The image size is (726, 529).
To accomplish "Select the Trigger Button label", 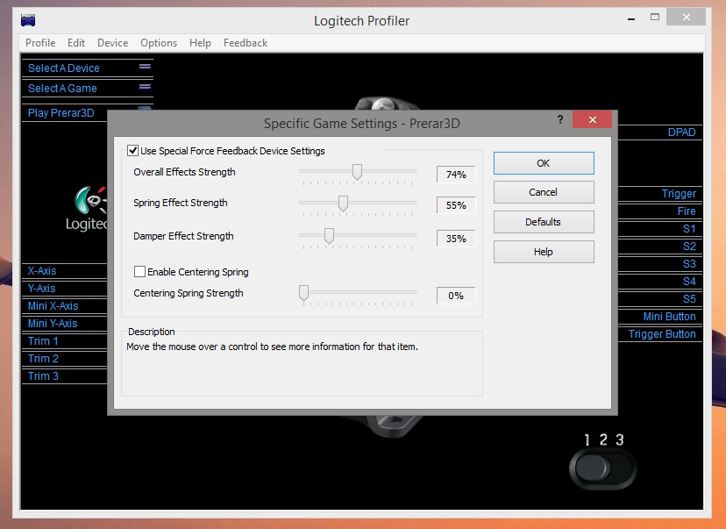I will coord(662,334).
